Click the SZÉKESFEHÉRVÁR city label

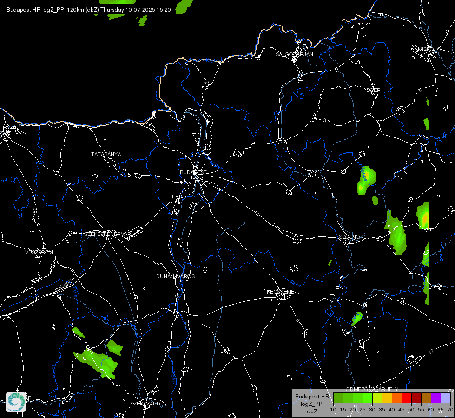107,234
